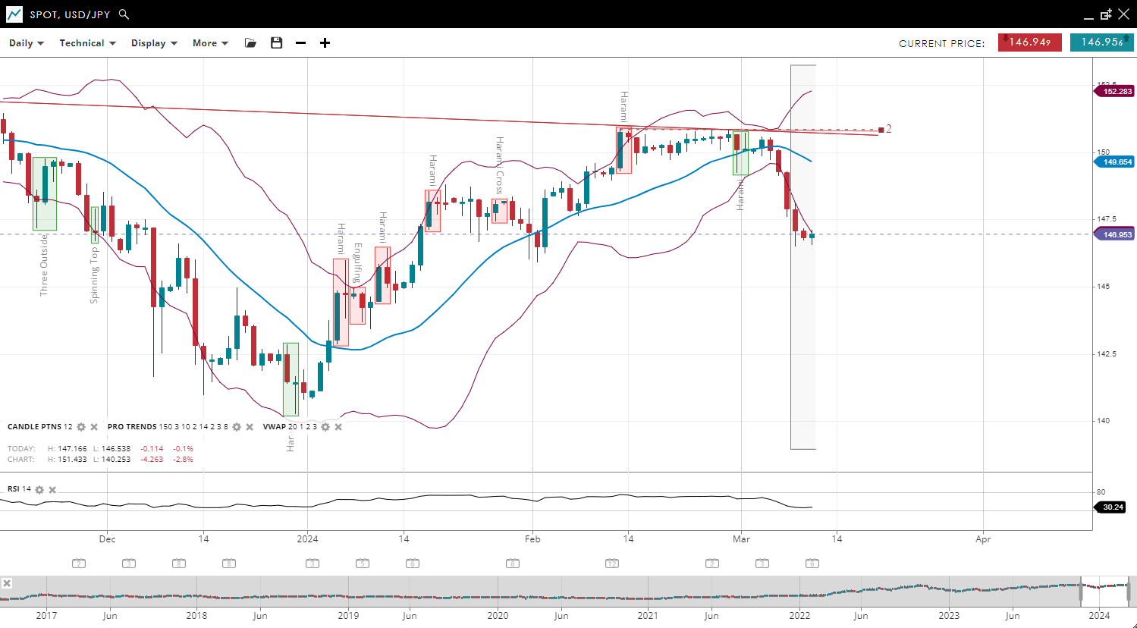Open Candle Ptns indicator settings gear
Screen dimensions: 1137x628
point(81,427)
